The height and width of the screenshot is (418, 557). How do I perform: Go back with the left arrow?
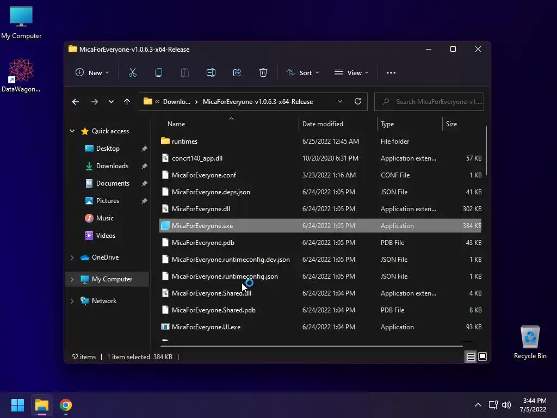pyautogui.click(x=75, y=102)
